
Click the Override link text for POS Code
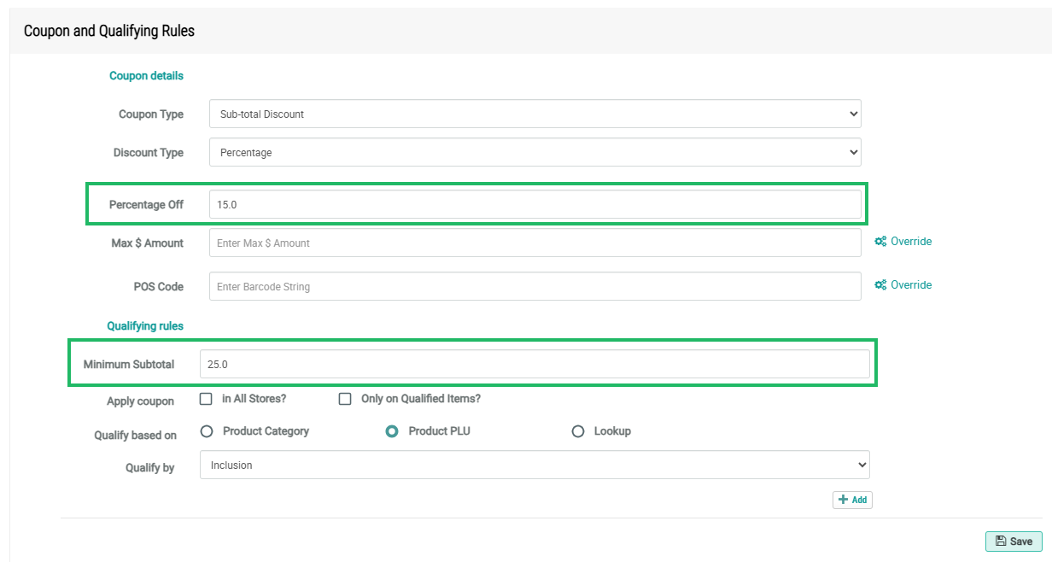point(911,285)
